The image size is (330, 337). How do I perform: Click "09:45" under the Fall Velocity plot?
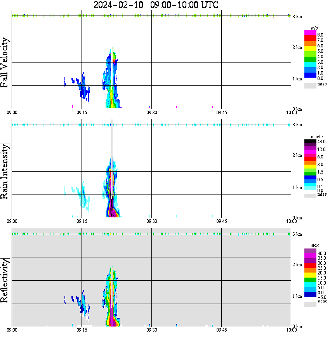click(221, 113)
